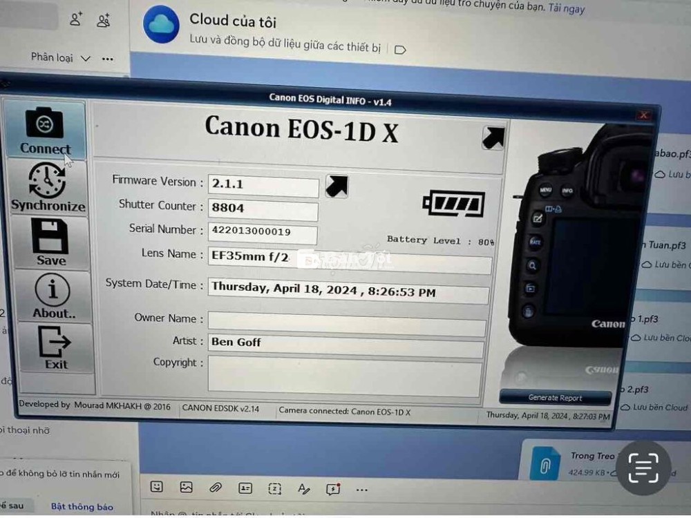Click the 'Copyright :' label
This screenshot has height=518, width=691.
(178, 363)
